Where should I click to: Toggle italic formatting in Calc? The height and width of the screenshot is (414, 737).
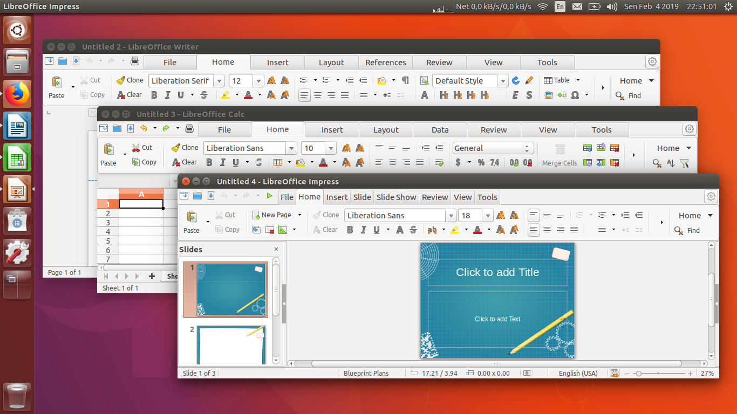[x=222, y=162]
